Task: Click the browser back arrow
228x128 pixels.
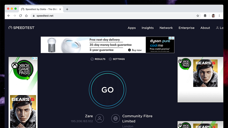Action: (x=9, y=16)
